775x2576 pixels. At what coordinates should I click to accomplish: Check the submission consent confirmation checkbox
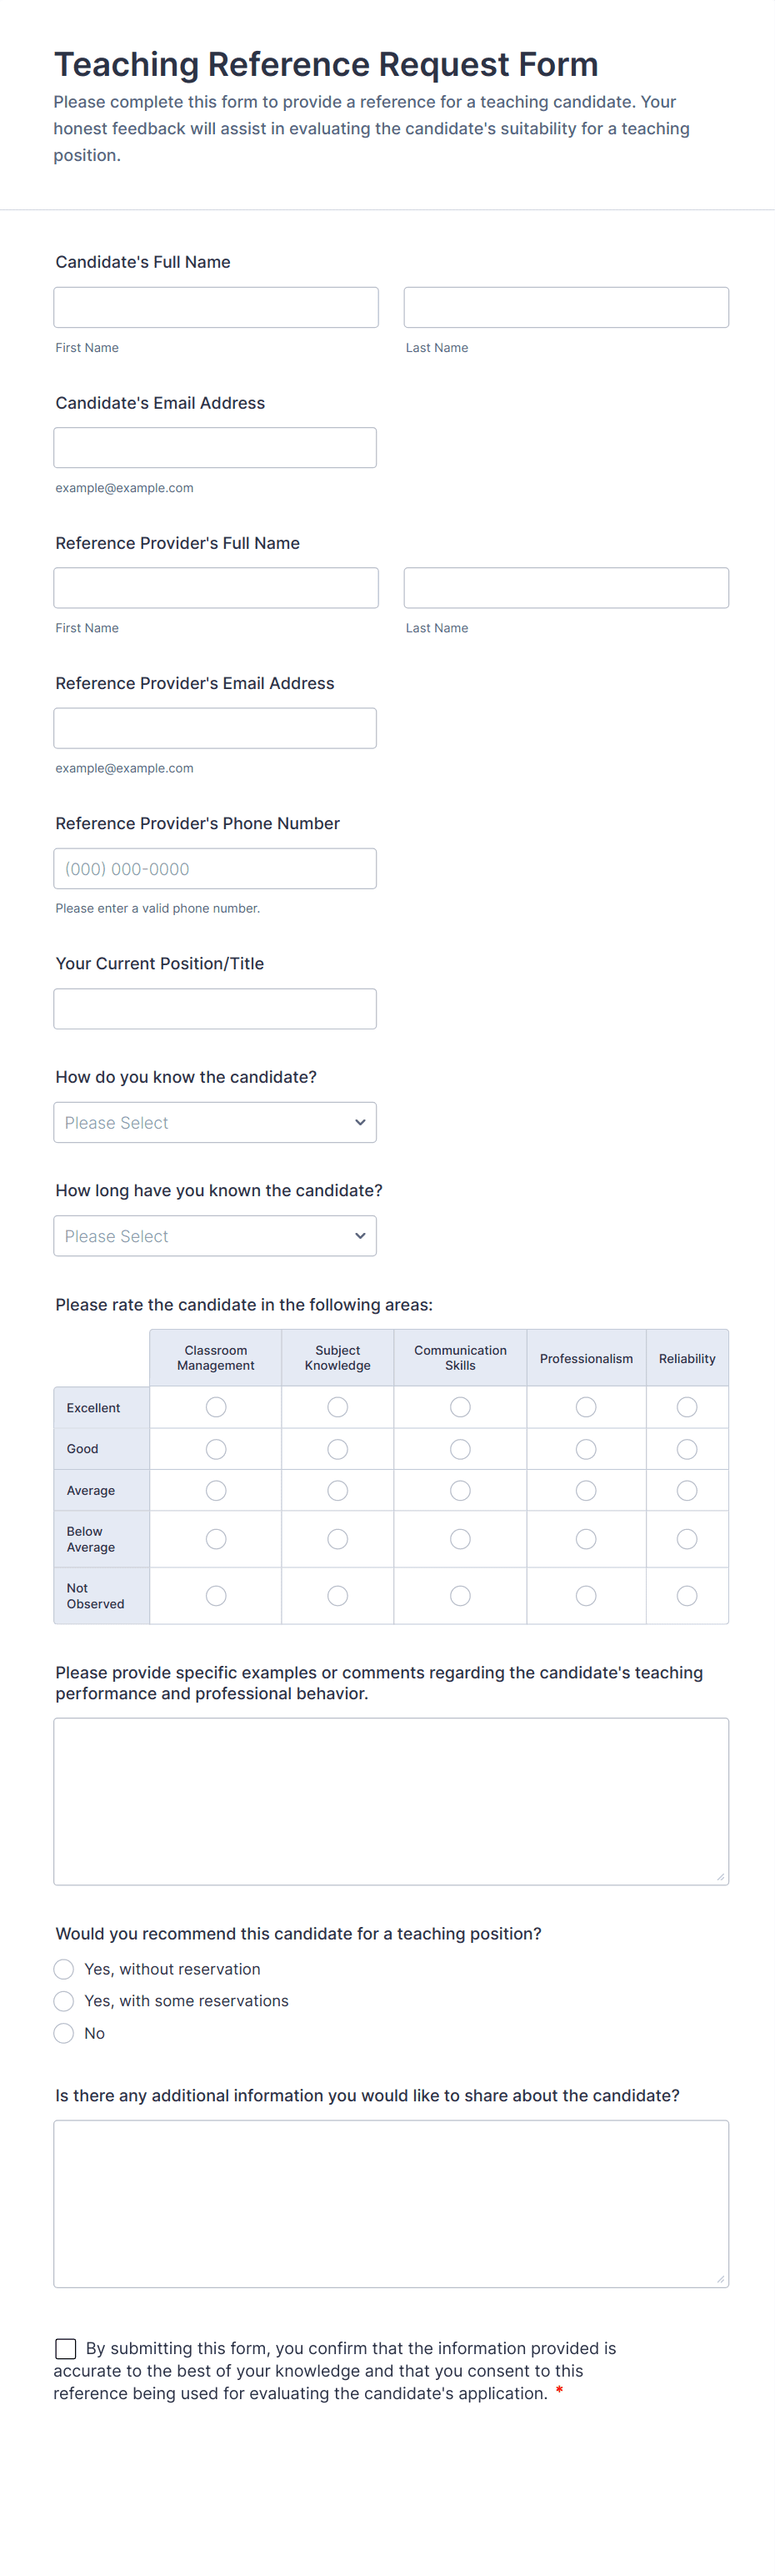65,2348
